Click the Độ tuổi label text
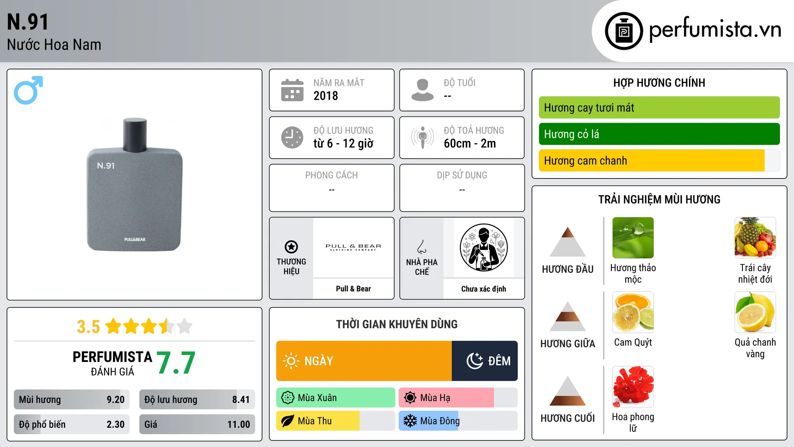The image size is (794, 447). tap(459, 83)
